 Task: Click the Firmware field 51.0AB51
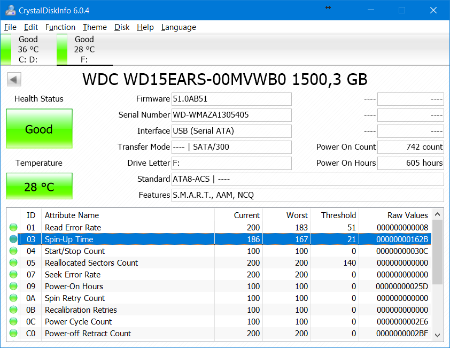[x=231, y=99]
